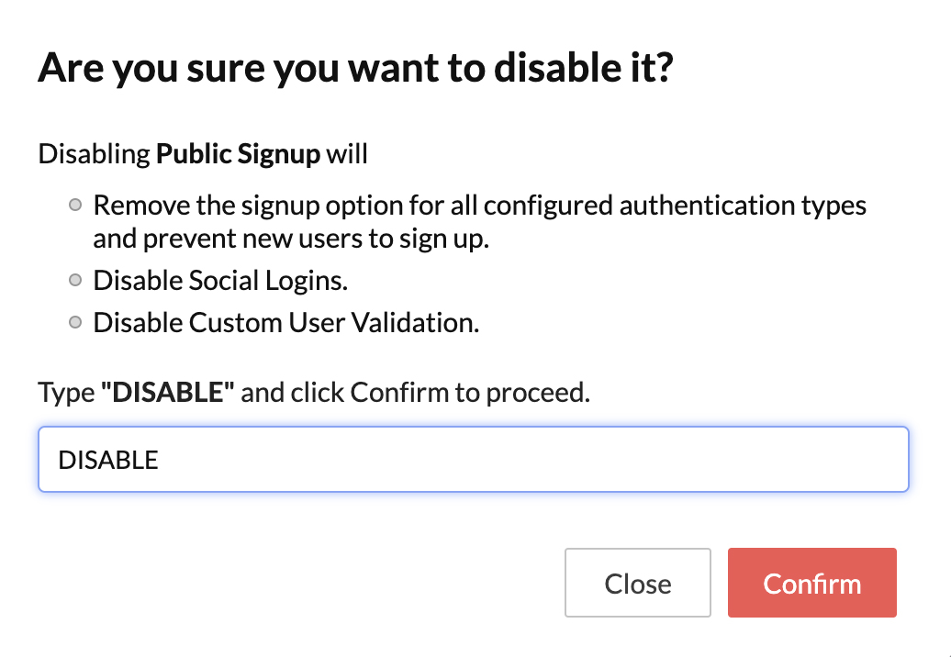
Task: Click the bullet next to Remove signup option
Action: pos(74,205)
